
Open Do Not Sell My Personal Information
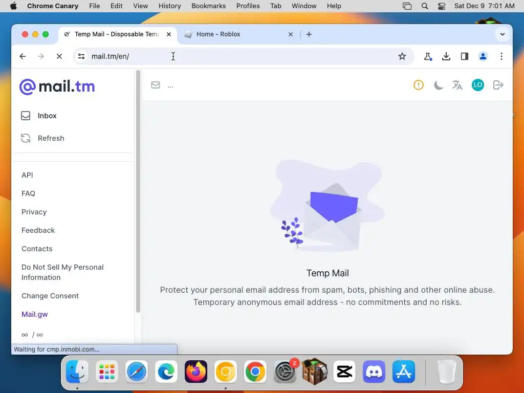(62, 272)
